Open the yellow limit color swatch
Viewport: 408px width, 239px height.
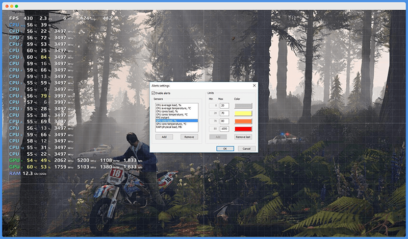coord(243,113)
